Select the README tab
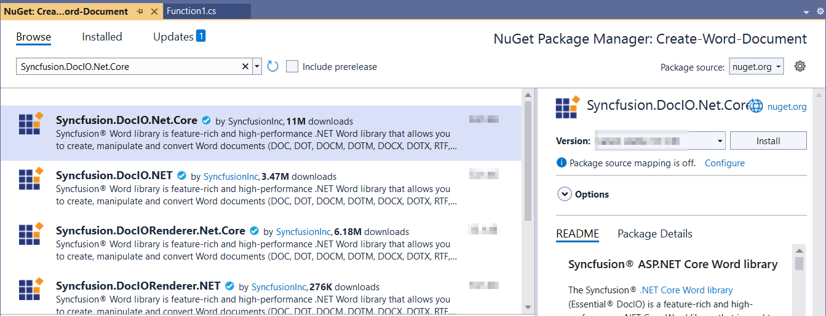The image size is (826, 316). pos(578,234)
